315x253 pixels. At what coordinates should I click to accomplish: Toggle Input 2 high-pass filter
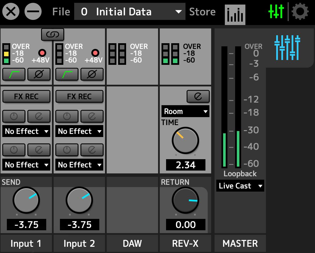67,74
